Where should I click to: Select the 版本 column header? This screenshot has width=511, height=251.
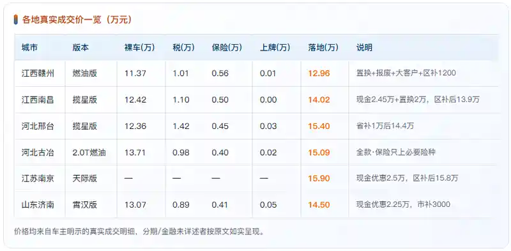click(x=80, y=48)
